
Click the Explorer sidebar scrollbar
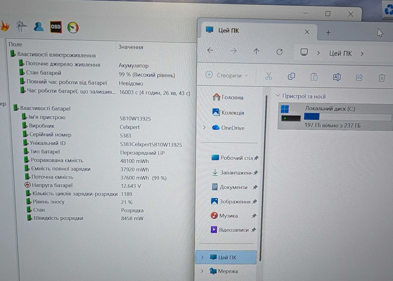(x=263, y=178)
